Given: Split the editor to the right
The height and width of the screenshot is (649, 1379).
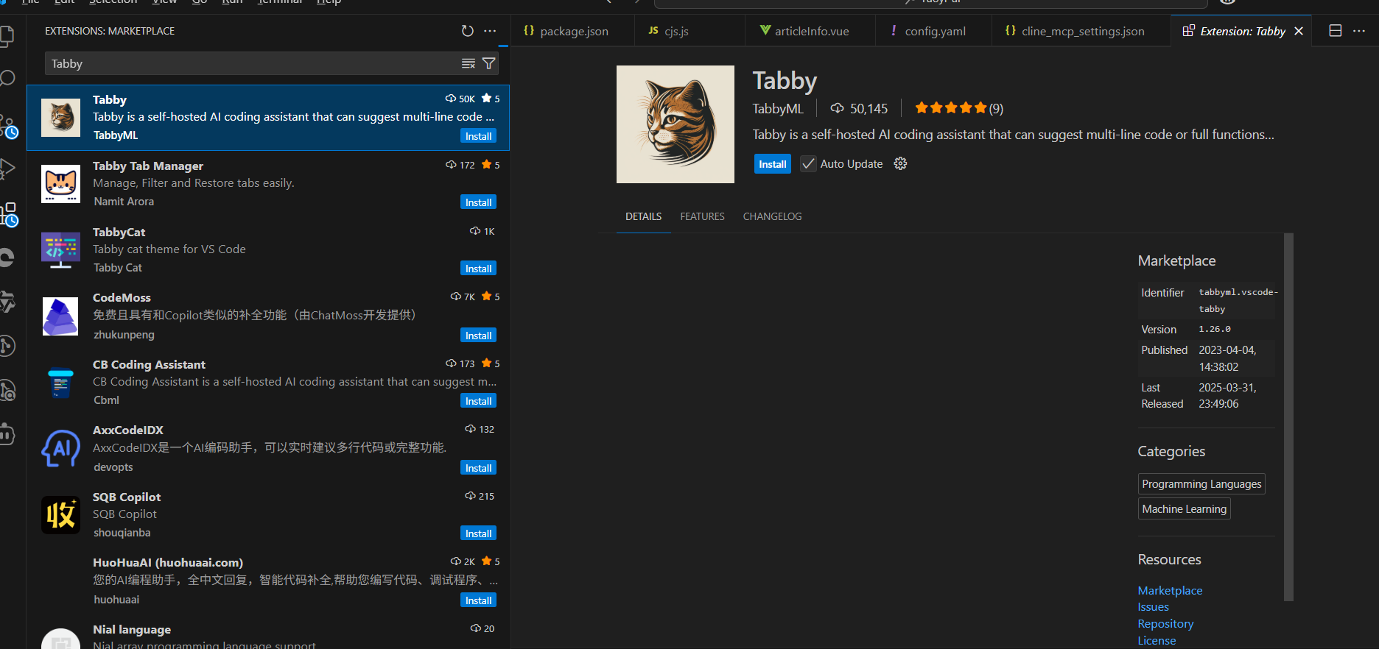Looking at the screenshot, I should [x=1335, y=31].
